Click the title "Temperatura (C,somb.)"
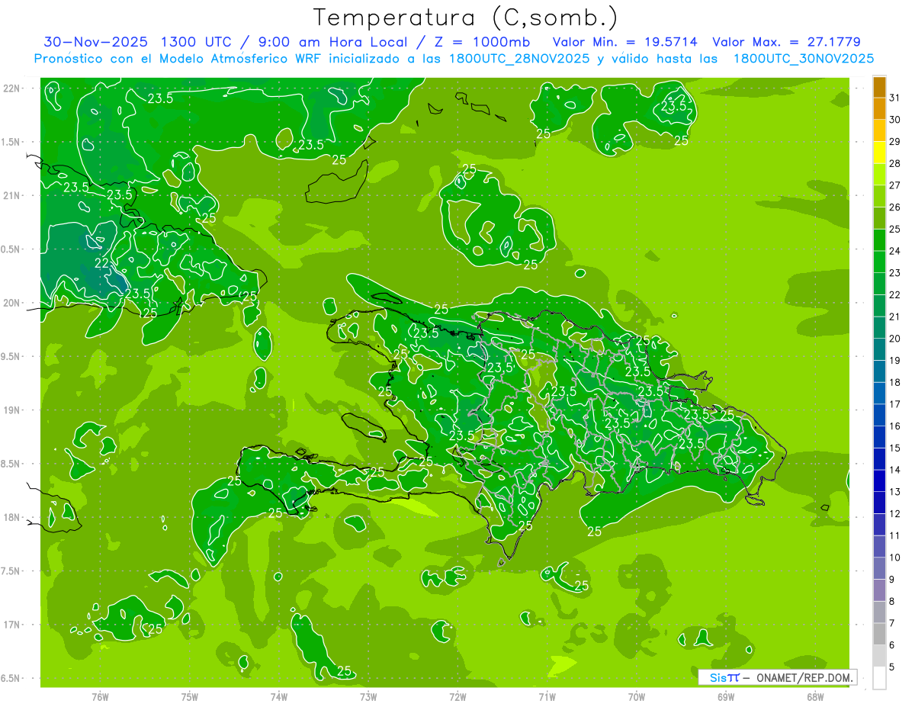The height and width of the screenshot is (707, 915). coord(466,18)
